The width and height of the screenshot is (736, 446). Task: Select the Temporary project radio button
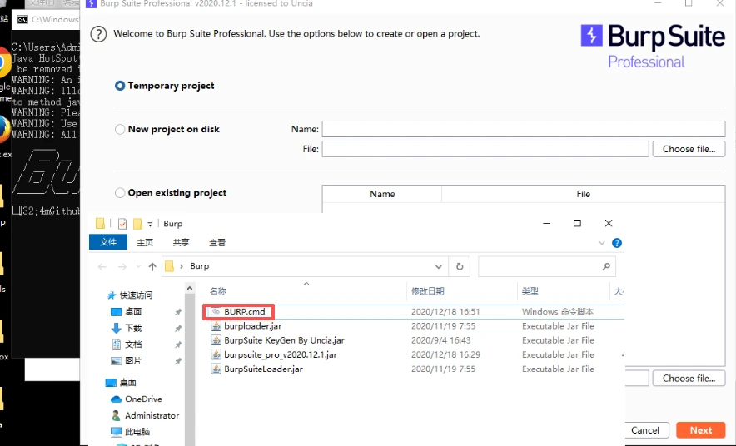click(120, 86)
